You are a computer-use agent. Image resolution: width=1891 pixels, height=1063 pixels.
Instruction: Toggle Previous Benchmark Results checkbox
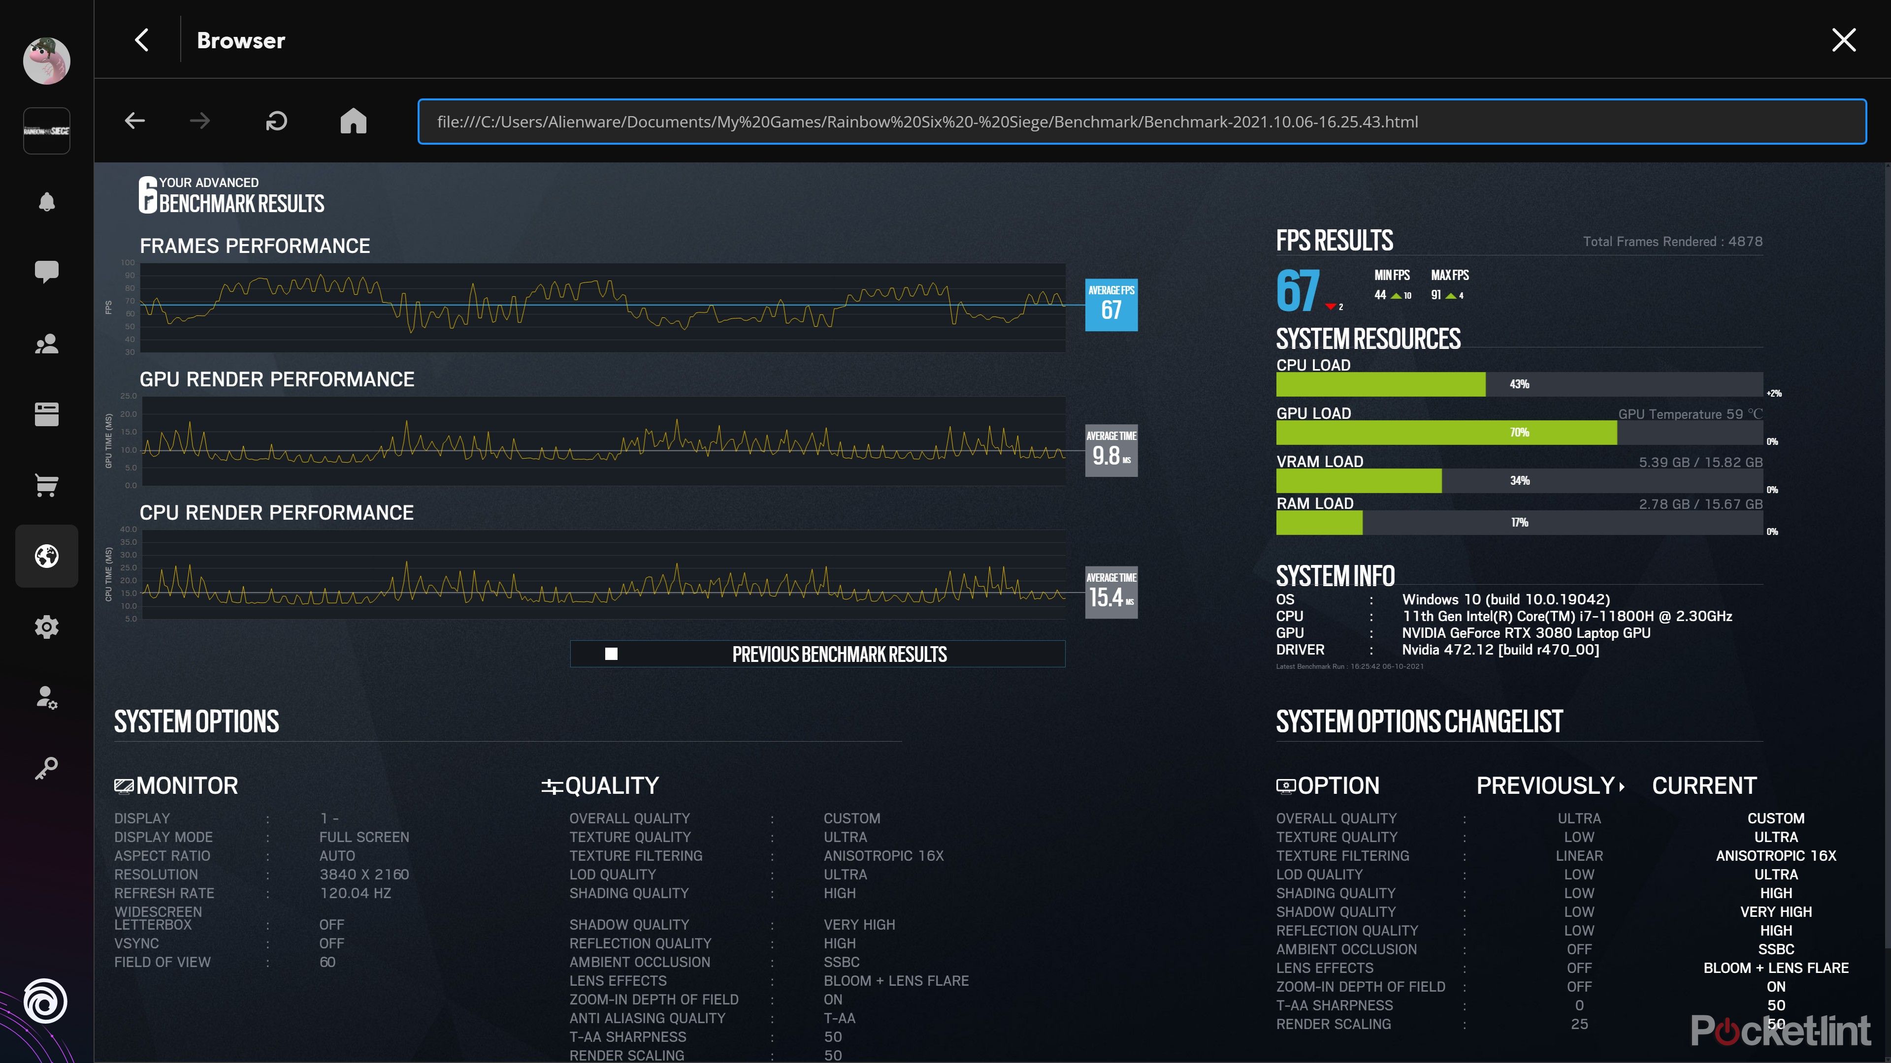coord(611,654)
